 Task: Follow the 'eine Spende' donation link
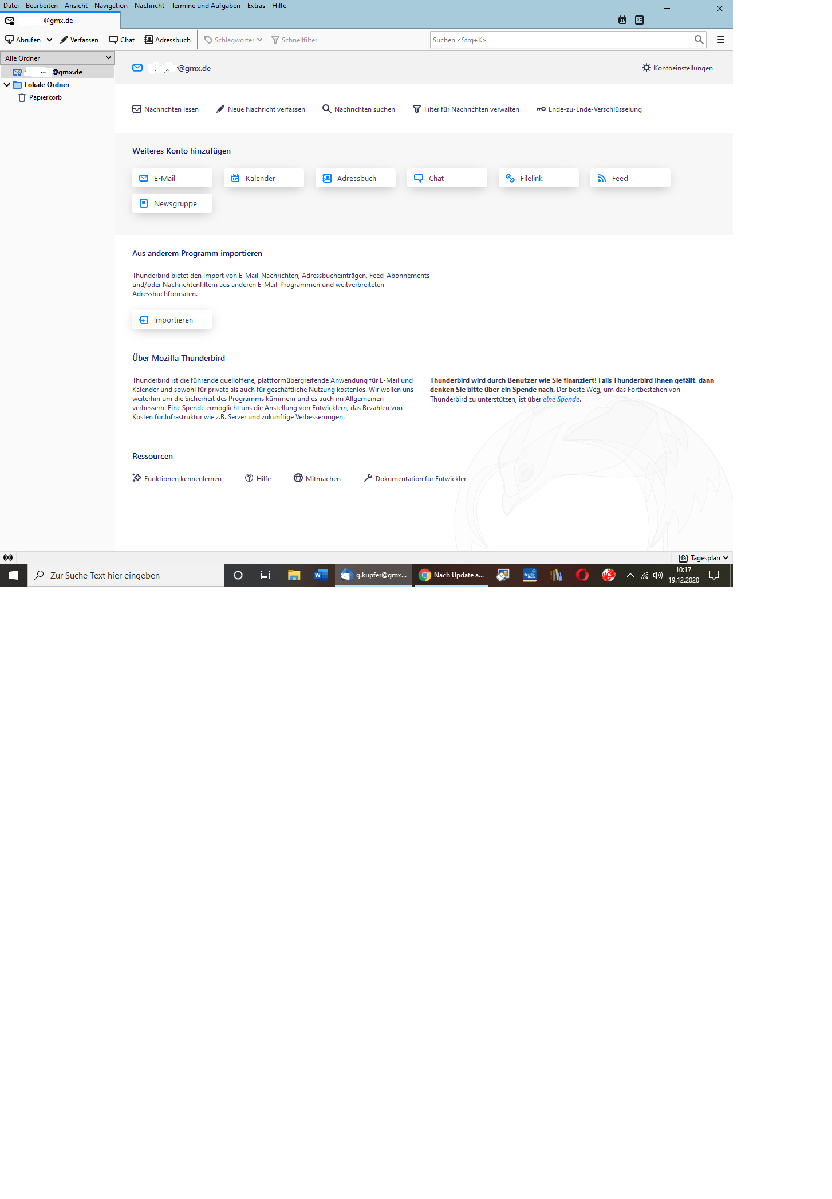tap(561, 399)
